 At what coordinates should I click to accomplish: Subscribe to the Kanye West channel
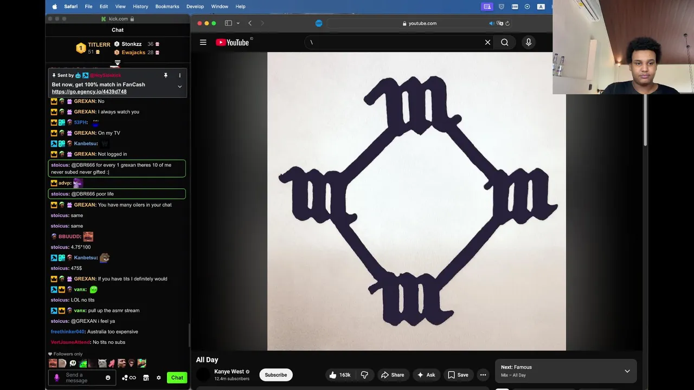pos(276,375)
